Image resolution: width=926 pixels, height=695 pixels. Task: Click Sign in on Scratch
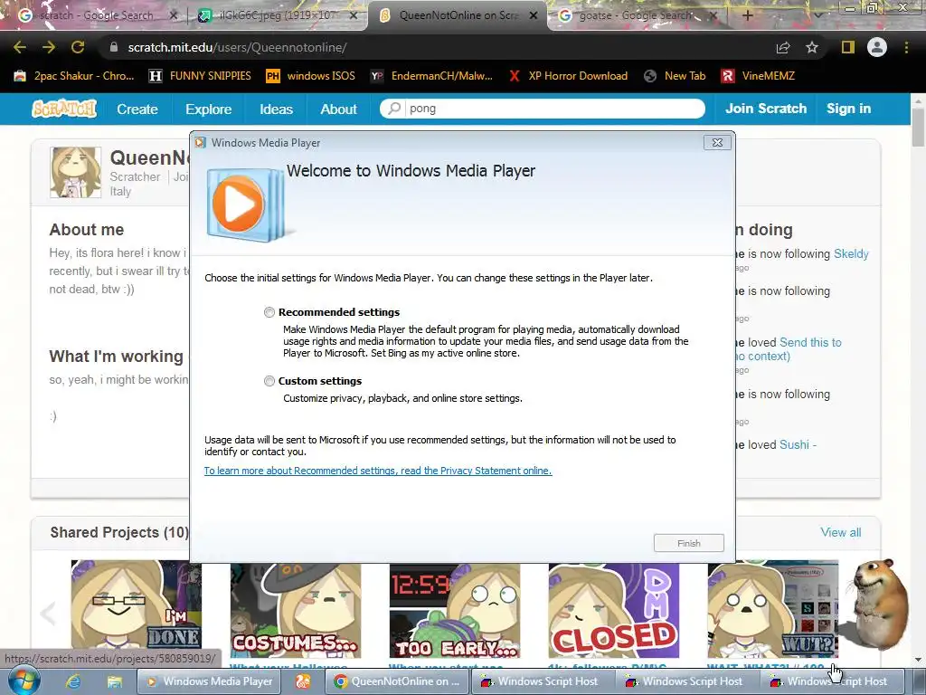848,109
